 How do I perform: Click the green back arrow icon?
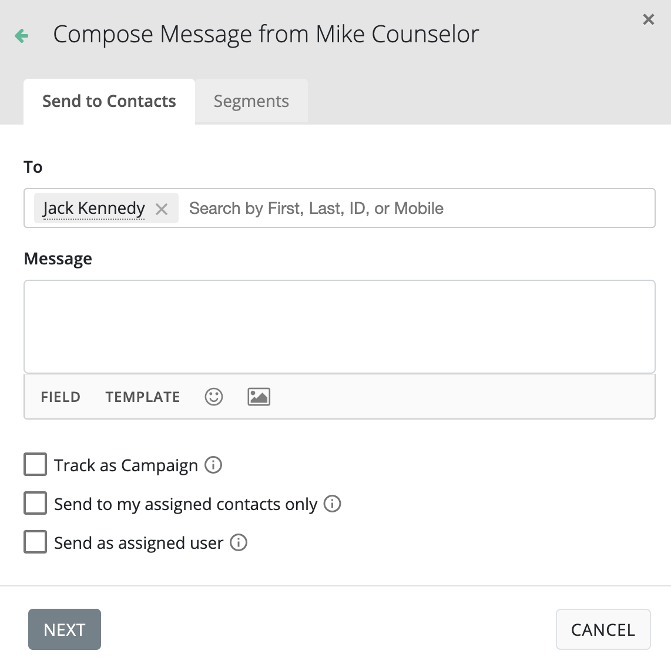(22, 36)
